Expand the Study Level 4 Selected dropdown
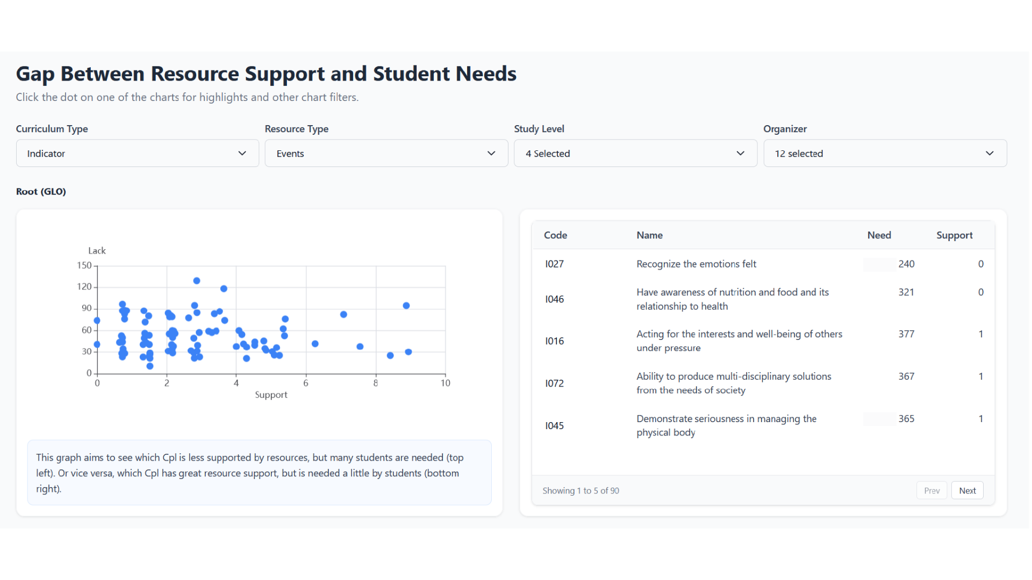Image resolution: width=1032 pixels, height=580 pixels. 635,153
